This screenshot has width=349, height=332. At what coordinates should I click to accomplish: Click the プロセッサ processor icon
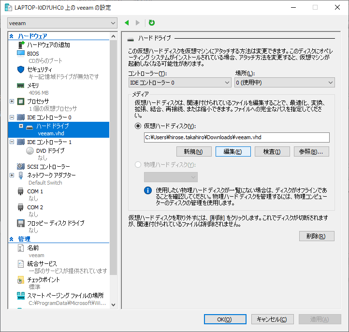point(21,101)
